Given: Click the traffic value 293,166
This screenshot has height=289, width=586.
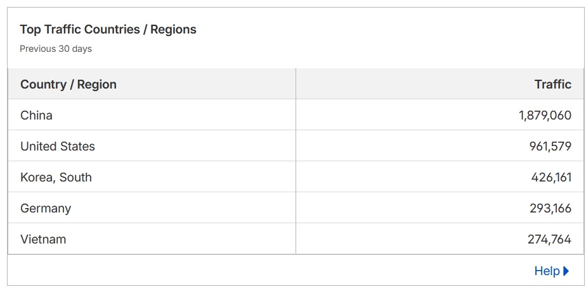Looking at the screenshot, I should click(550, 208).
